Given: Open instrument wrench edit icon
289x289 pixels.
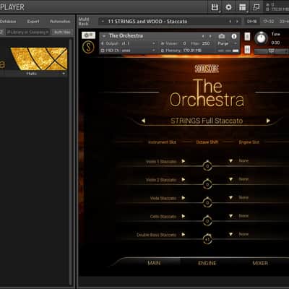Looking at the screenshot, I should (88, 35).
